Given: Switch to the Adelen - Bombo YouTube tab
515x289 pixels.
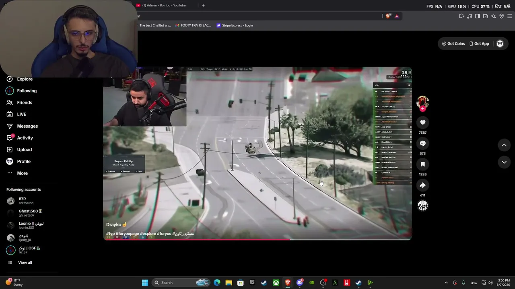Looking at the screenshot, I should coord(165,5).
